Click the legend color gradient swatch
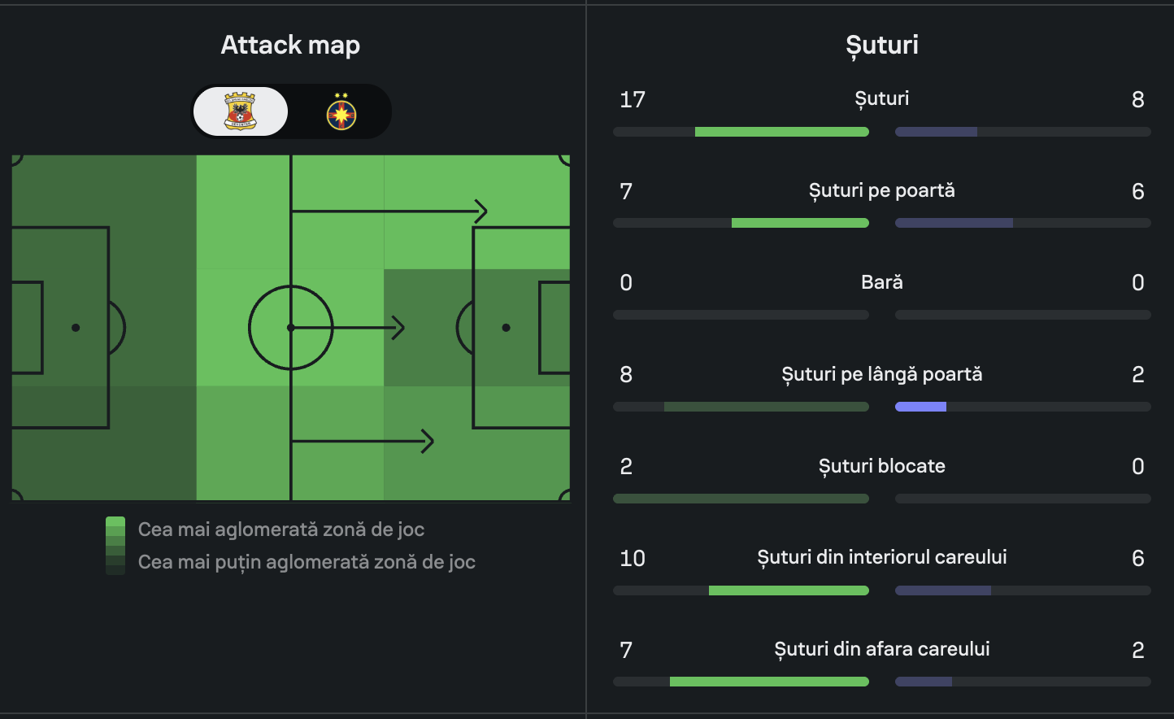 click(x=115, y=546)
